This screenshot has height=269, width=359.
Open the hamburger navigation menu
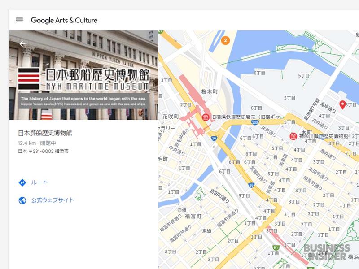pyautogui.click(x=19, y=20)
